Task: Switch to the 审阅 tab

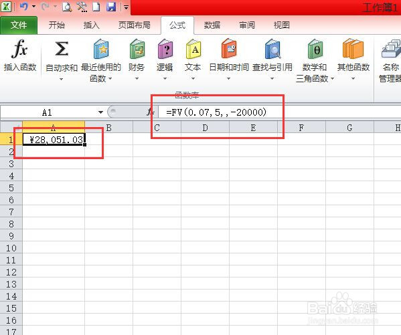Action: 247,25
